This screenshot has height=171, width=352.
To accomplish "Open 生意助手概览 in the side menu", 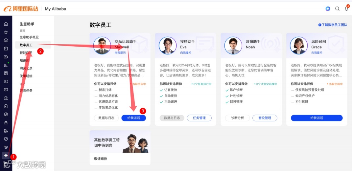I will (29, 37).
